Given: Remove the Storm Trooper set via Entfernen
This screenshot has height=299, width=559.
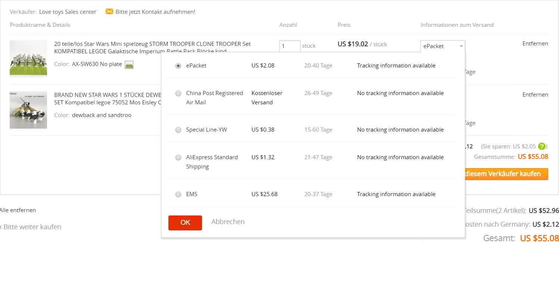Looking at the screenshot, I should 535,44.
